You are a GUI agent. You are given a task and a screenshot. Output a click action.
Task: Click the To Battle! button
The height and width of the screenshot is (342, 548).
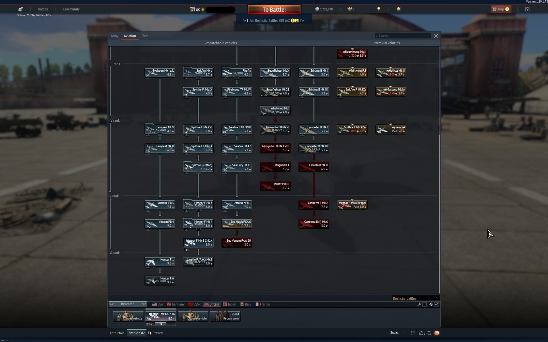point(274,9)
